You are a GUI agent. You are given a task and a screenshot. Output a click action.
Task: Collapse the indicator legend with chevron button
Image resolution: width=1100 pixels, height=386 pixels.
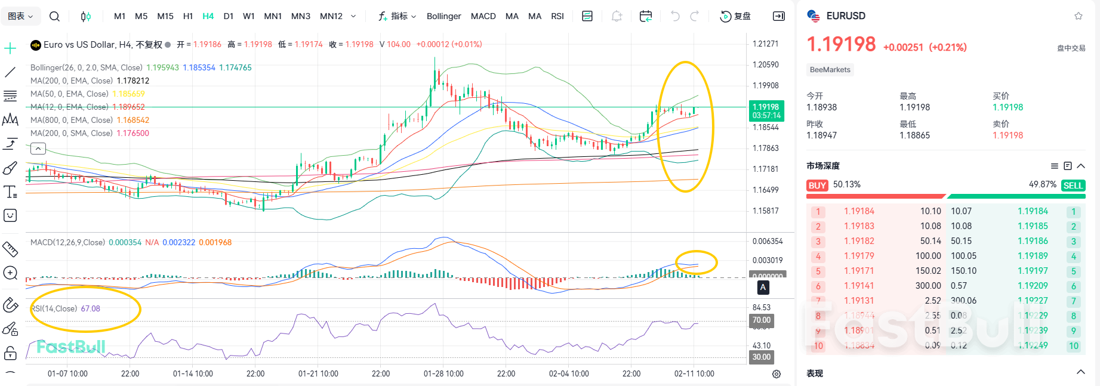tap(38, 149)
